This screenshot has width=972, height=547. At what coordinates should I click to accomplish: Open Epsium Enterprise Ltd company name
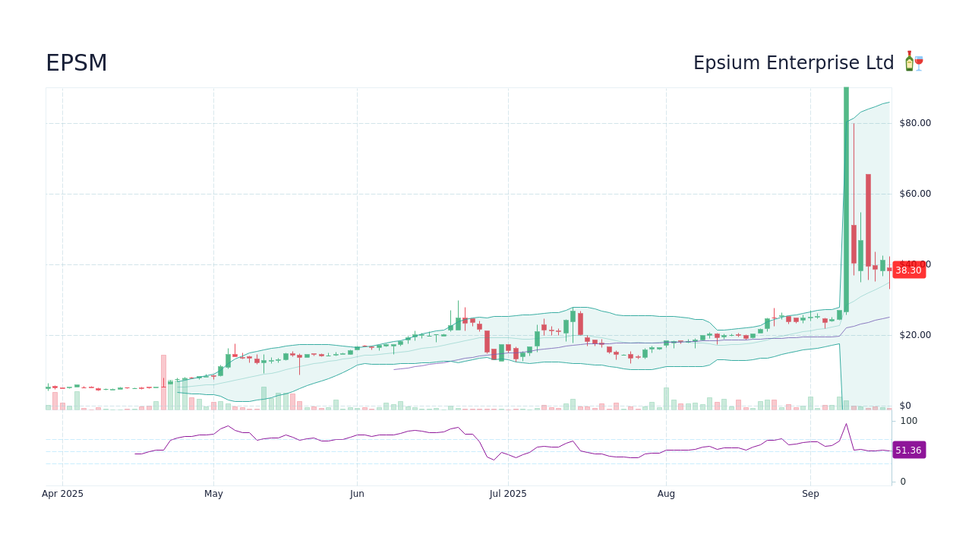coord(794,62)
